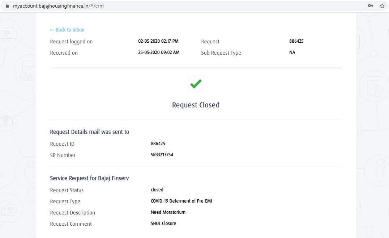Click the 'closed' request status value
Screen dimensions: 389x238
157,190
